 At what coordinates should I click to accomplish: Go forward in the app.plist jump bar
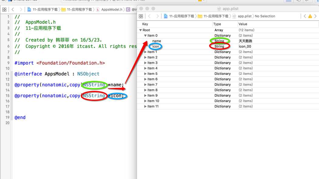157,16
